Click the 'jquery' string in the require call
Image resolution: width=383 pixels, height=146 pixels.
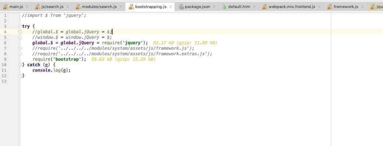point(133,43)
